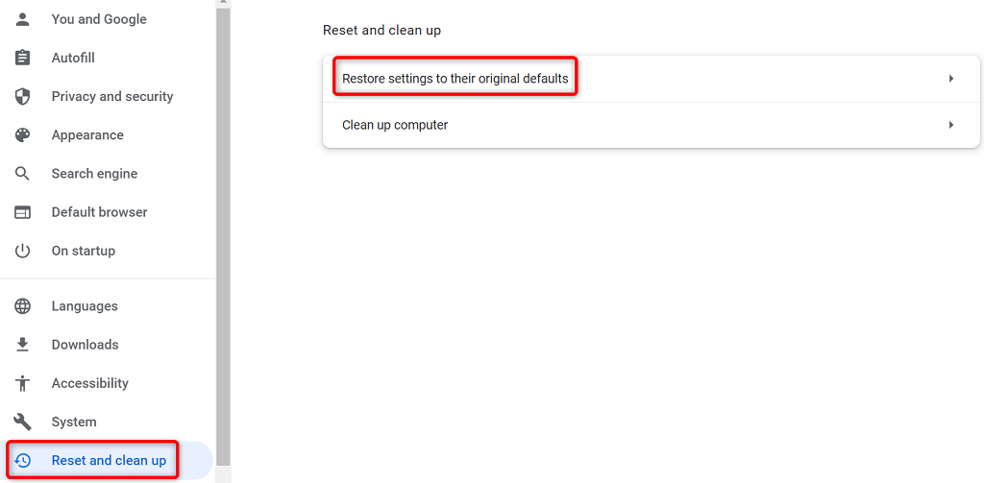Click the System wrench icon
The image size is (984, 483).
(22, 422)
